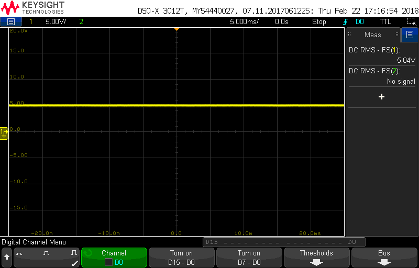This screenshot has height=268, width=419.
Task: Open the blue sidebar menu icon
Action: [x=410, y=35]
